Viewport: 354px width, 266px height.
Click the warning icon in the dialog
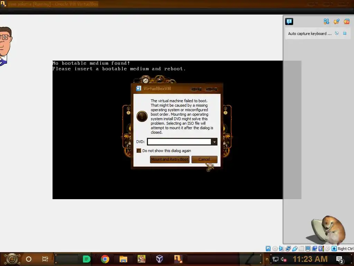tap(142, 116)
